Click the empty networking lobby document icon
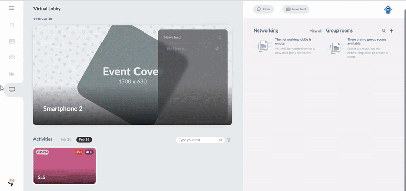This screenshot has width=406, height=191. [x=263, y=46]
